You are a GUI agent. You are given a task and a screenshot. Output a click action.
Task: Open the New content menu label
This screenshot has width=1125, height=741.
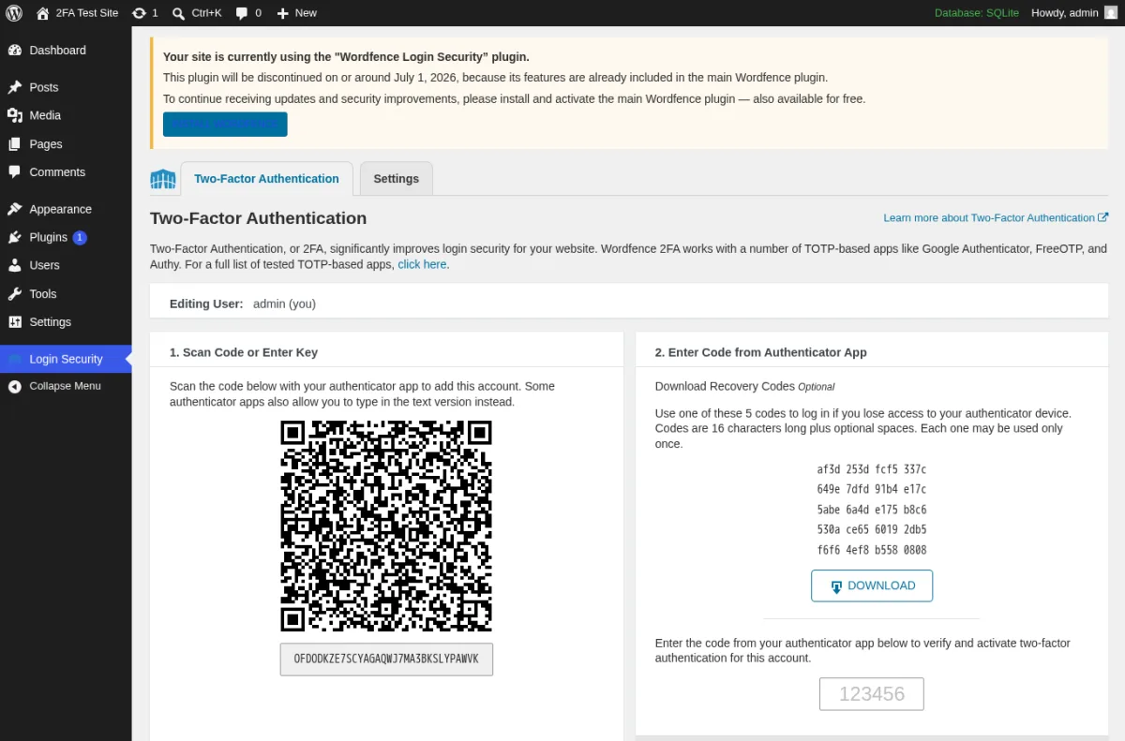coord(306,13)
